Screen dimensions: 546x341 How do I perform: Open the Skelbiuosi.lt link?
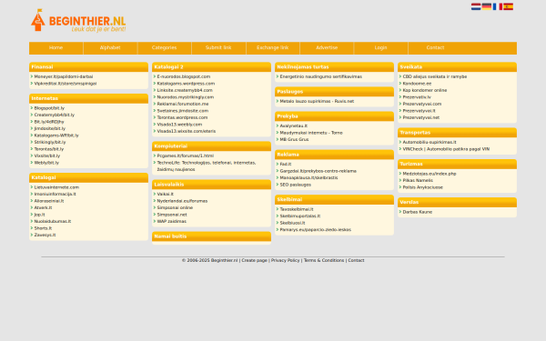tap(292, 223)
